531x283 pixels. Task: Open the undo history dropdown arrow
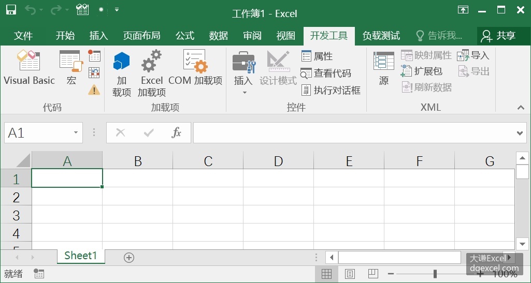41,10
